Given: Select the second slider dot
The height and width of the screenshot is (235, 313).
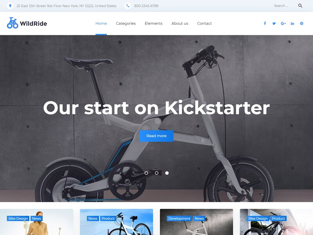Looking at the screenshot, I should tap(157, 173).
